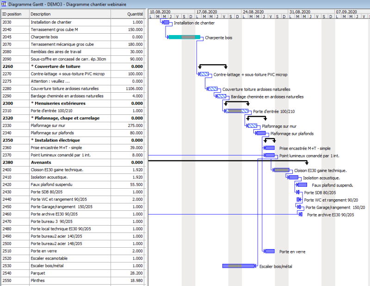Sort by the Description column header
The width and height of the screenshot is (370, 286).
pos(69,14)
